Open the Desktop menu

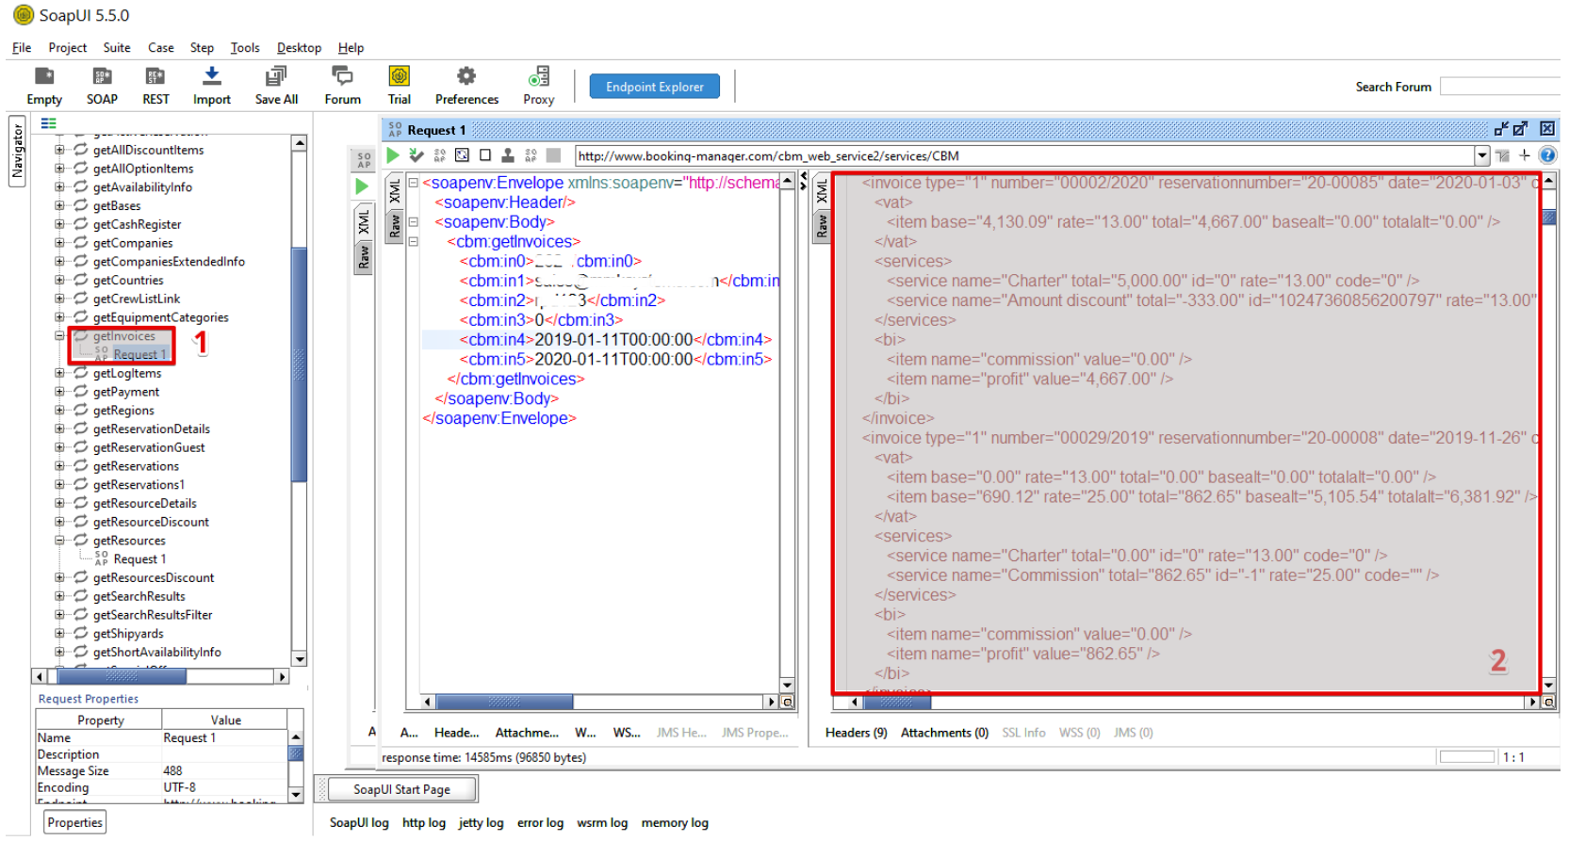point(299,47)
